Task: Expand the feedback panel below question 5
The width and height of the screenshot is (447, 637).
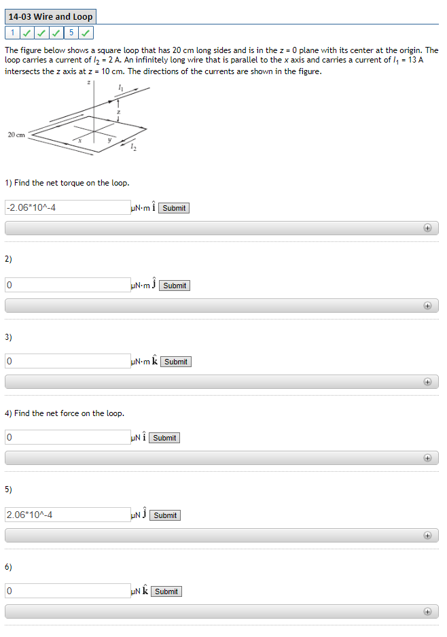Action: (x=427, y=536)
